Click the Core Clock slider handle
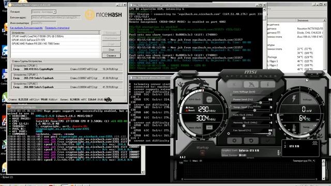This screenshot has height=186, width=331. click(x=244, y=118)
